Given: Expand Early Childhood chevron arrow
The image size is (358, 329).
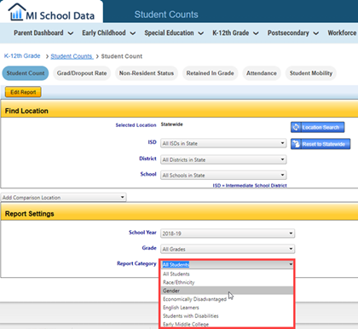Looking at the screenshot, I should point(132,33).
